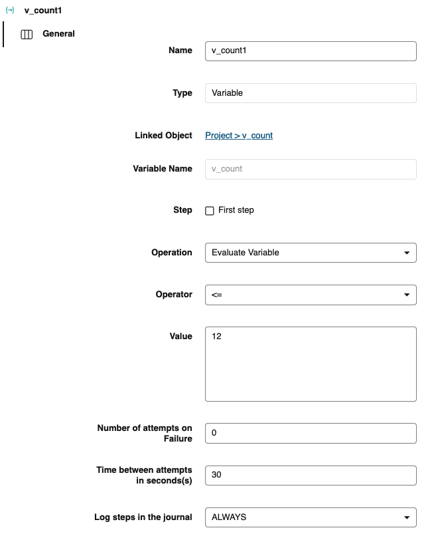Click the arrow of the Operator combo box
Image resolution: width=436 pixels, height=546 pixels.
pos(406,295)
